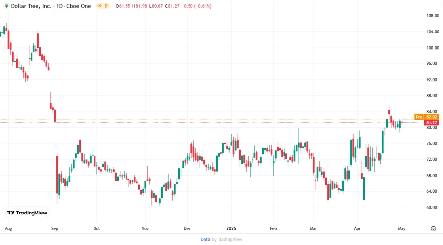Click the O81.55 open value in header
This screenshot has width=443, height=245.
[123, 6]
